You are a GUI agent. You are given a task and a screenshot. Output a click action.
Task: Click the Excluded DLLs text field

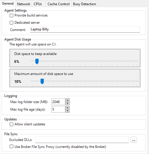[82, 140]
